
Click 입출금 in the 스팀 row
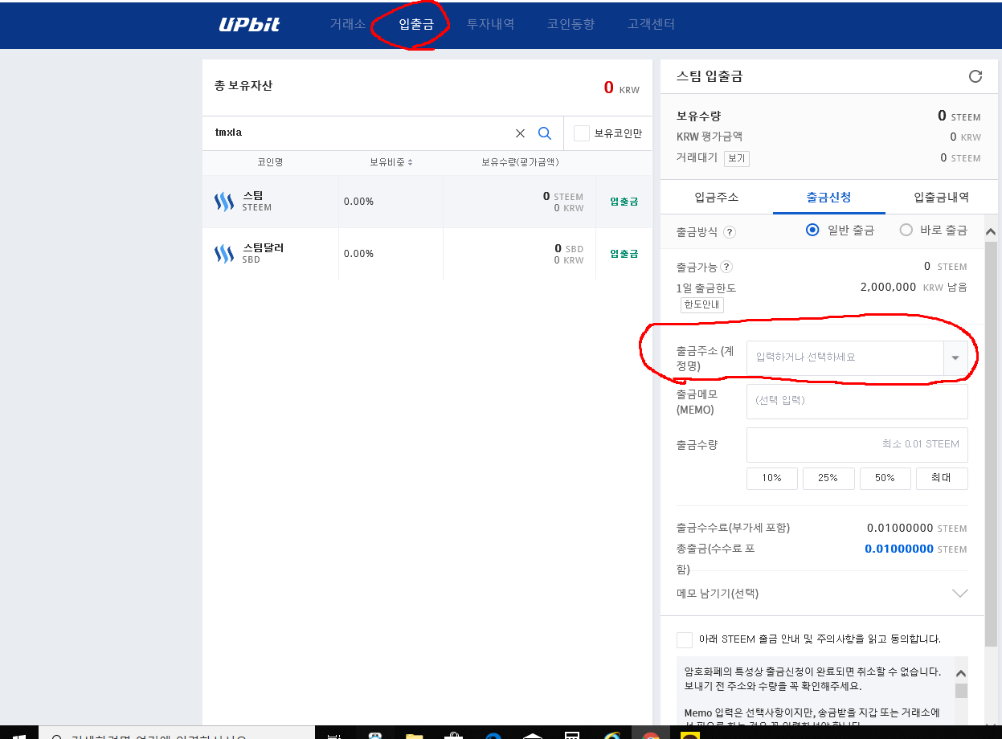pos(624,202)
